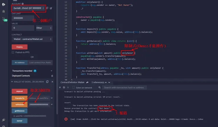Click the TransferTo function button
The height and width of the screenshot is (127, 218).
click(19, 98)
